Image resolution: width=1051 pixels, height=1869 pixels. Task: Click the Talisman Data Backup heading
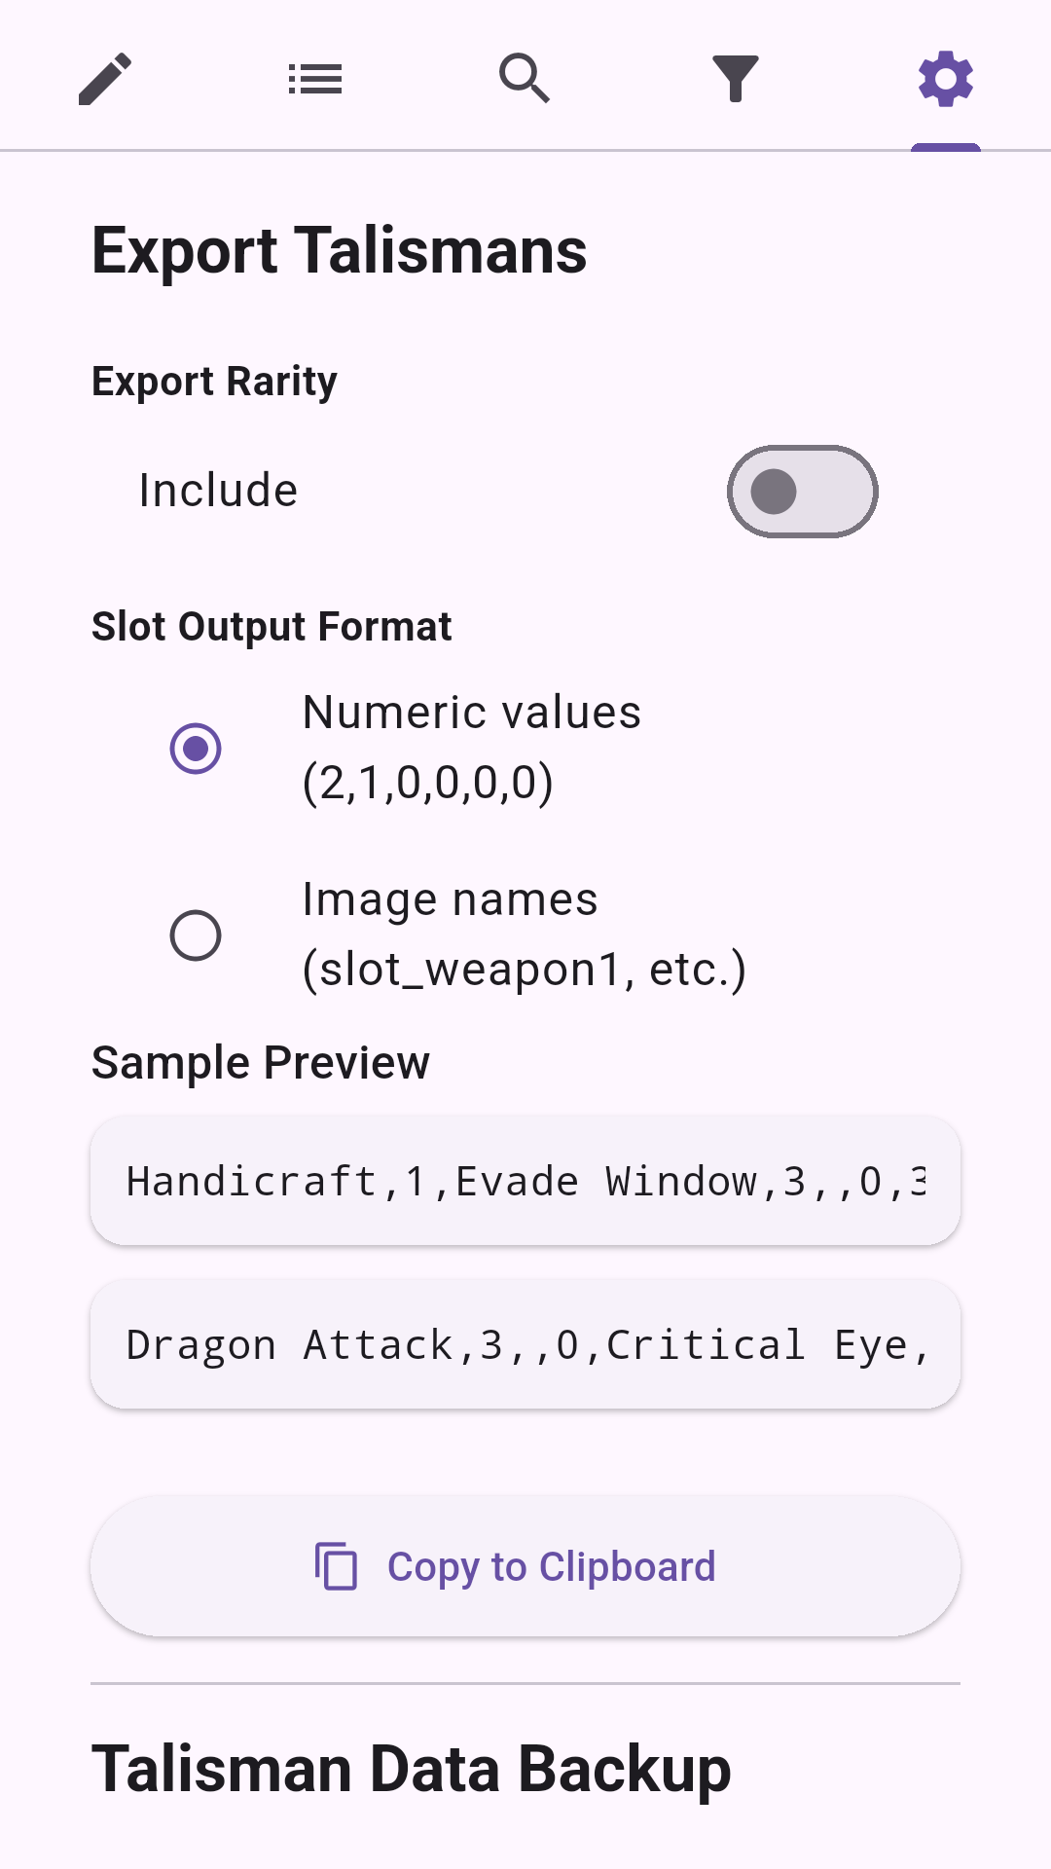pos(411,1769)
